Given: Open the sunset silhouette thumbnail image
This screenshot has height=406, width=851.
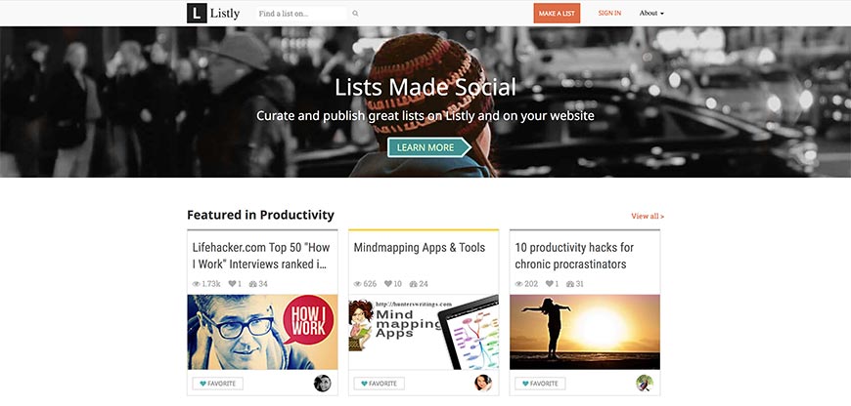Looking at the screenshot, I should [x=585, y=332].
